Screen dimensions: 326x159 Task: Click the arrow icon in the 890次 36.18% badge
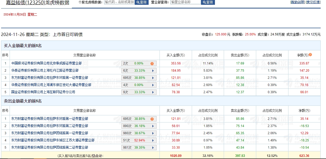153,126
